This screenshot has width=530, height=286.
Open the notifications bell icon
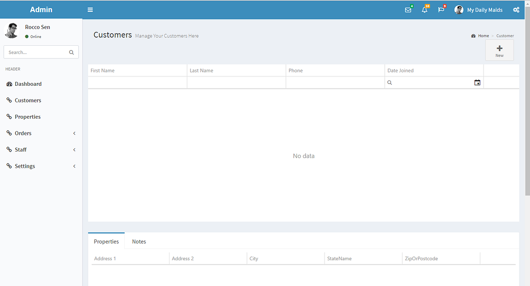pos(424,10)
